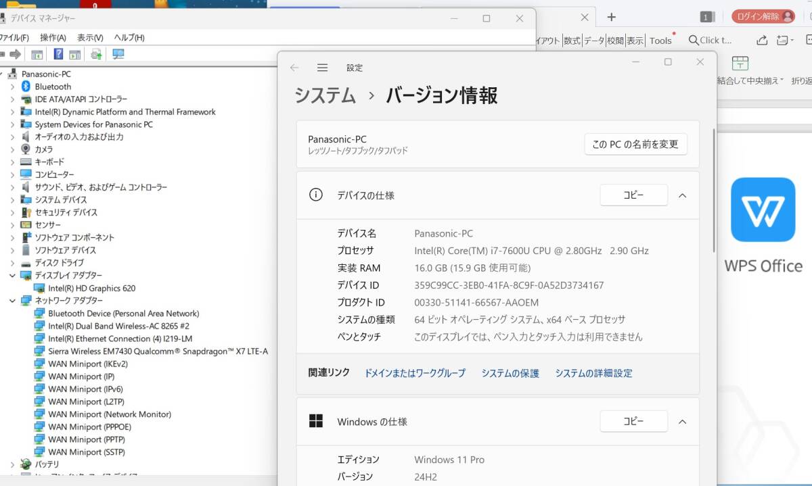Click the システム breadcrumb in Settings
The width and height of the screenshot is (812, 486).
coord(325,96)
